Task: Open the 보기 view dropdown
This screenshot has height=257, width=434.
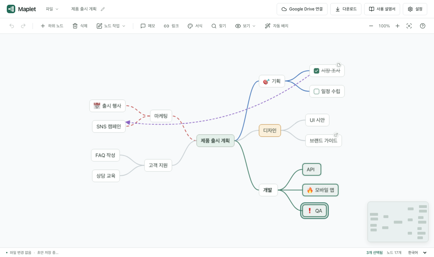Action: click(245, 26)
